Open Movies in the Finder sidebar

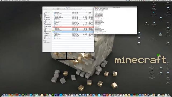[46, 29]
